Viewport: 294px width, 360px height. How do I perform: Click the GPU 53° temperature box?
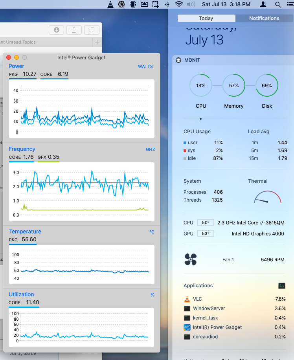(x=206, y=233)
